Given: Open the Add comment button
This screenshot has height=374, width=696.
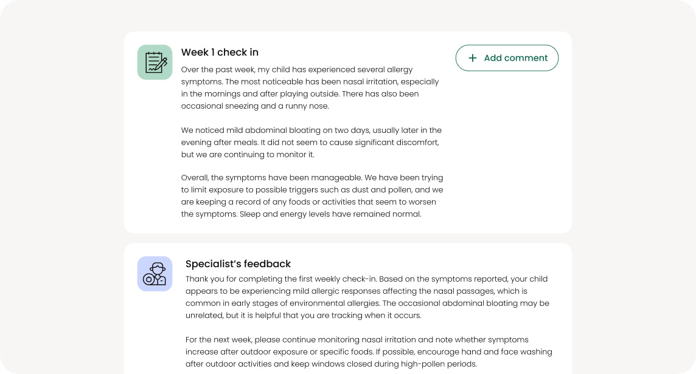Looking at the screenshot, I should tap(507, 58).
